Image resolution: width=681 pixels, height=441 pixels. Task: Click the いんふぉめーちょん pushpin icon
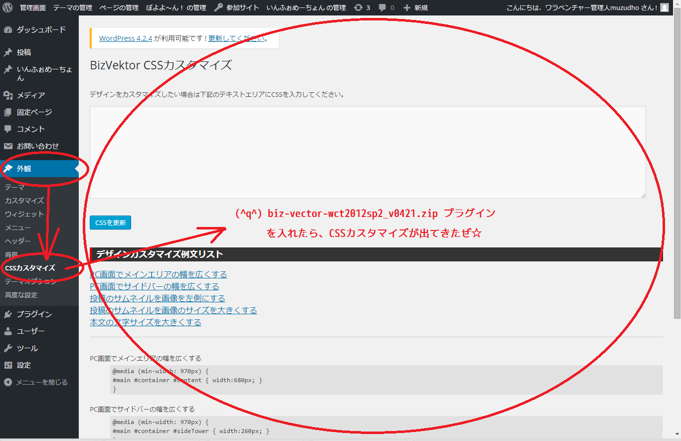point(8,70)
